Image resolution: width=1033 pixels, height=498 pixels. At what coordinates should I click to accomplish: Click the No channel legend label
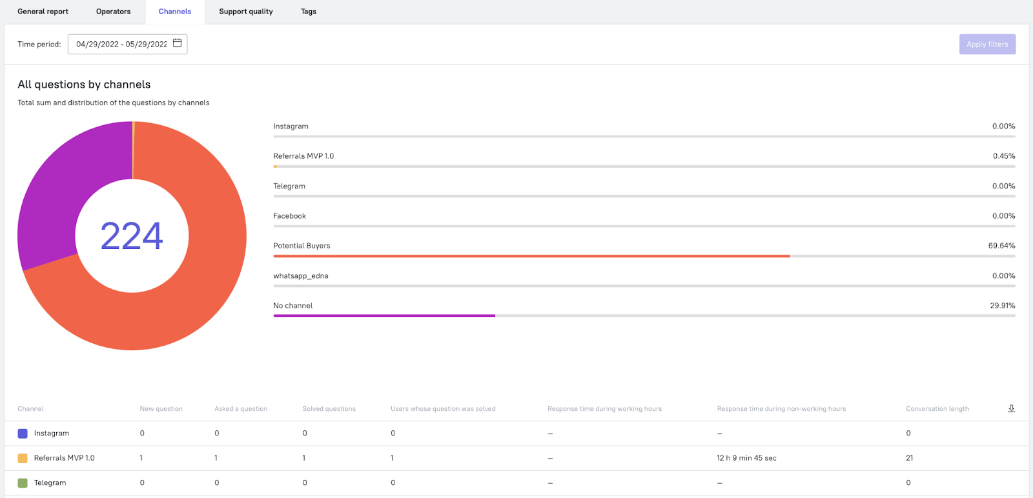point(292,306)
